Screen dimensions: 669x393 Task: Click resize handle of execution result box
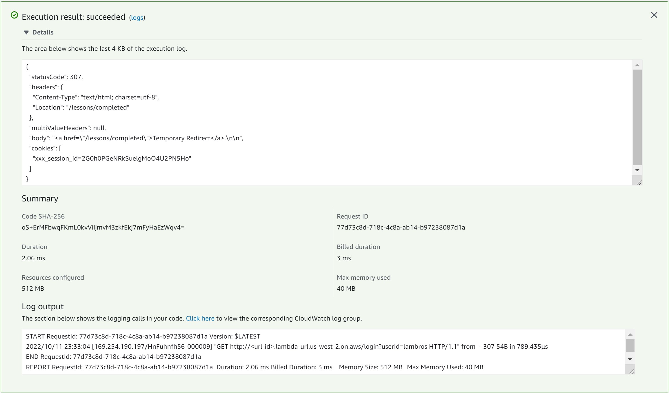click(639, 182)
